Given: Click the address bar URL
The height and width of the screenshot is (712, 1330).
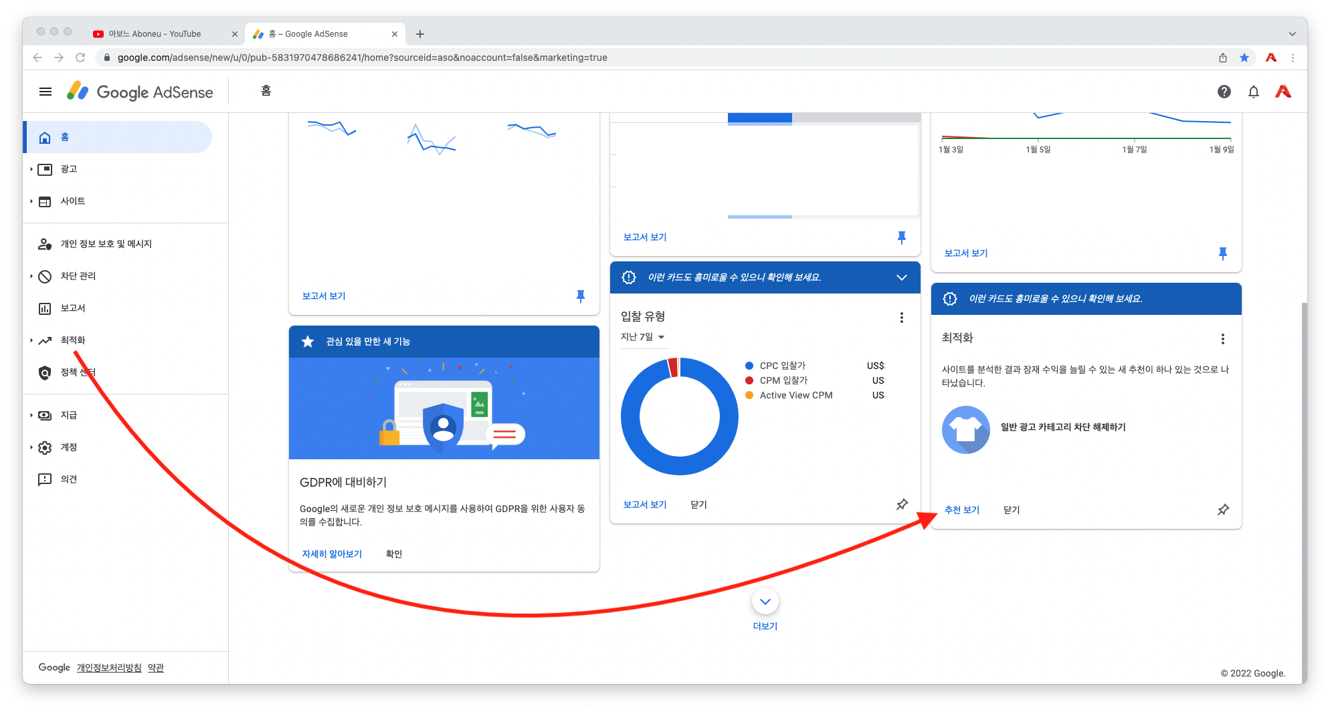Looking at the screenshot, I should click(x=362, y=57).
